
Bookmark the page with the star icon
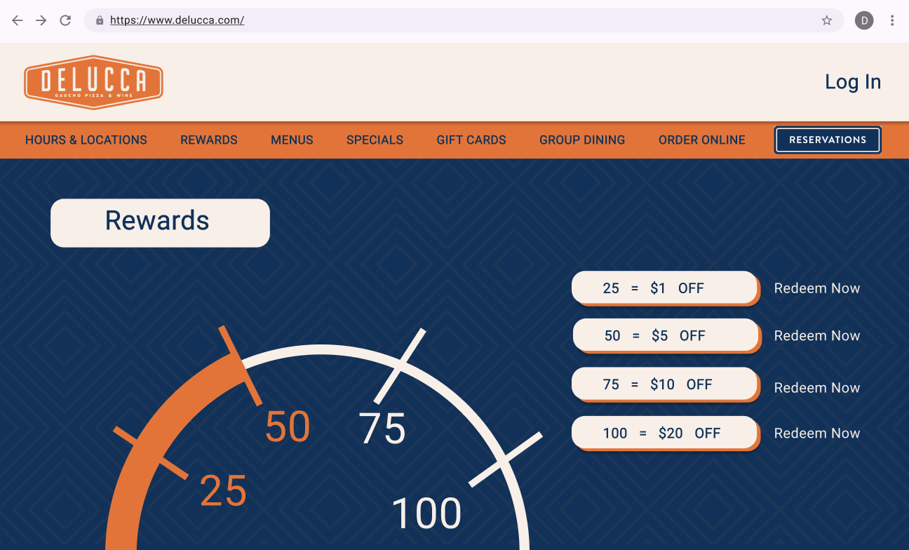pyautogui.click(x=827, y=20)
